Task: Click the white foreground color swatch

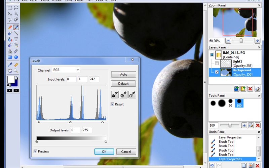Action: coord(10,79)
